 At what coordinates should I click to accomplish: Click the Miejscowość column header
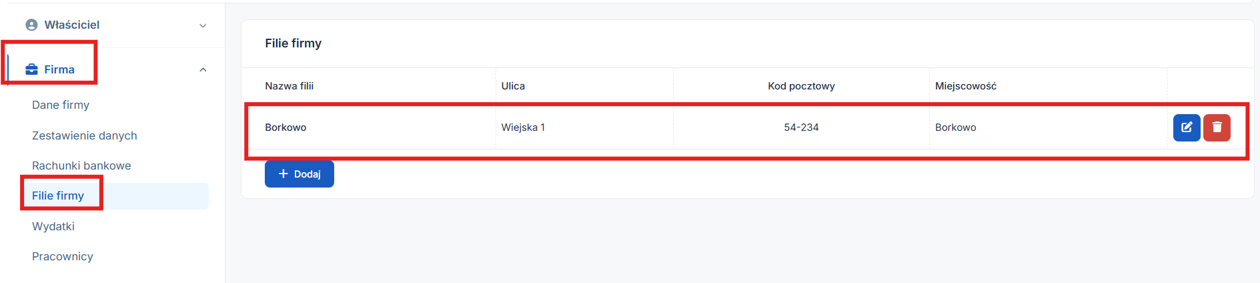pyautogui.click(x=965, y=86)
